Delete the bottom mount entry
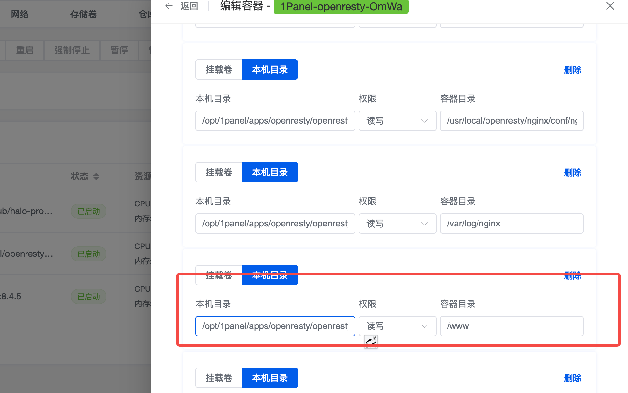The width and height of the screenshot is (628, 393). point(573,378)
